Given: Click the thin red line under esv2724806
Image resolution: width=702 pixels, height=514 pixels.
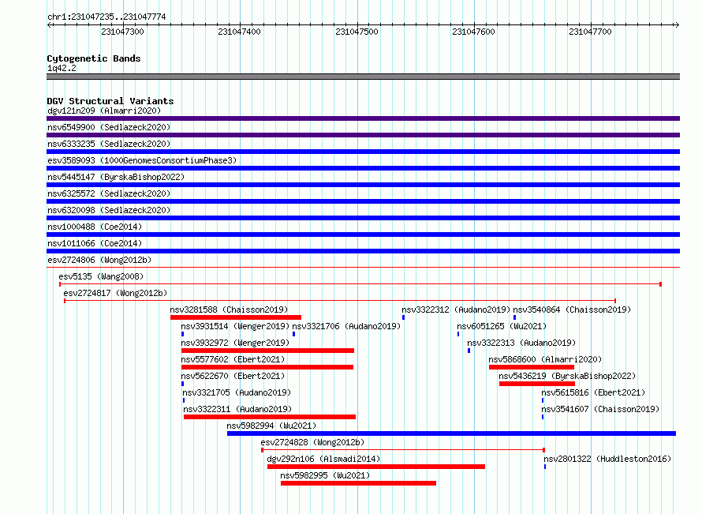Looking at the screenshot, I should pos(363,268).
